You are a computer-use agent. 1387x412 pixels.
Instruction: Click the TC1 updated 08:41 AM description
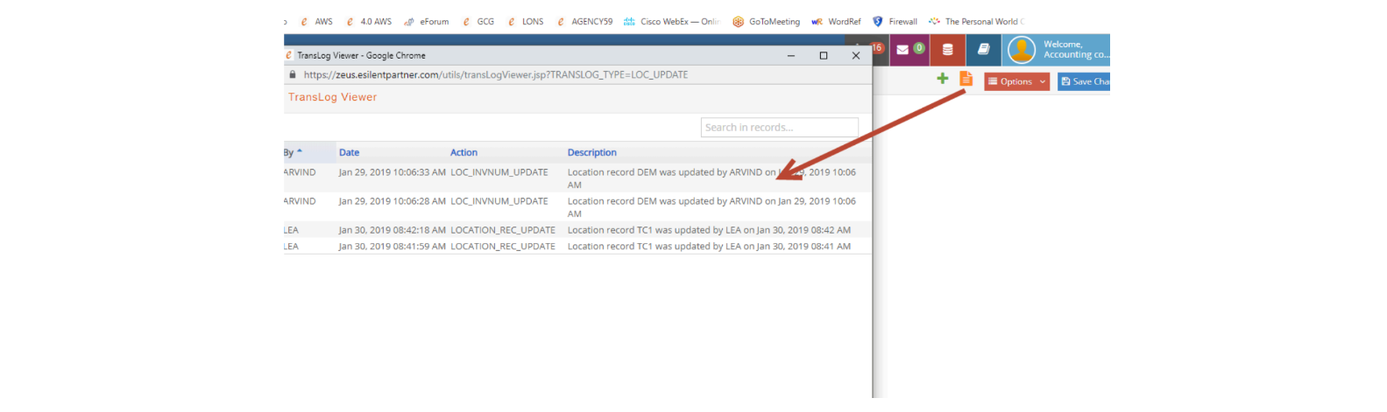click(x=709, y=247)
